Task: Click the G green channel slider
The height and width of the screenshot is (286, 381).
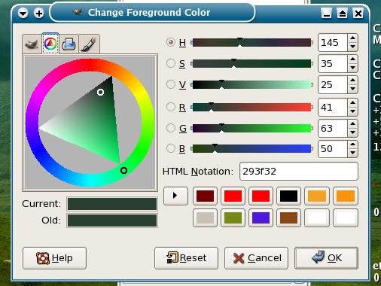Action: (252, 128)
